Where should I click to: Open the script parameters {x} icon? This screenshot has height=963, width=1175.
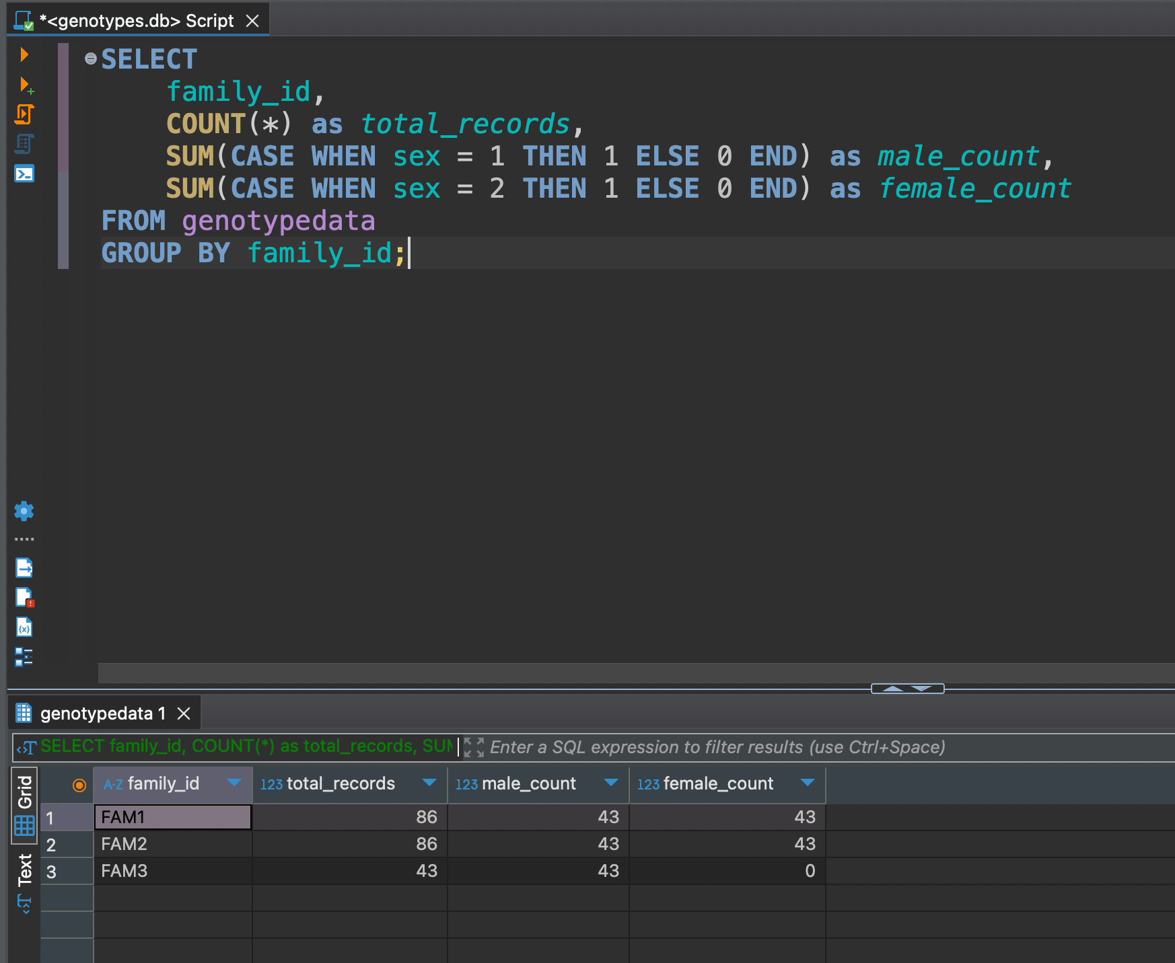tap(24, 627)
